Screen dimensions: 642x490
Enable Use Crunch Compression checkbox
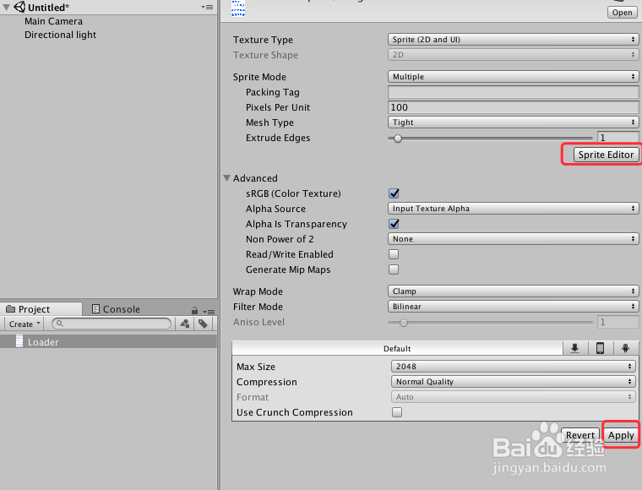pyautogui.click(x=397, y=412)
